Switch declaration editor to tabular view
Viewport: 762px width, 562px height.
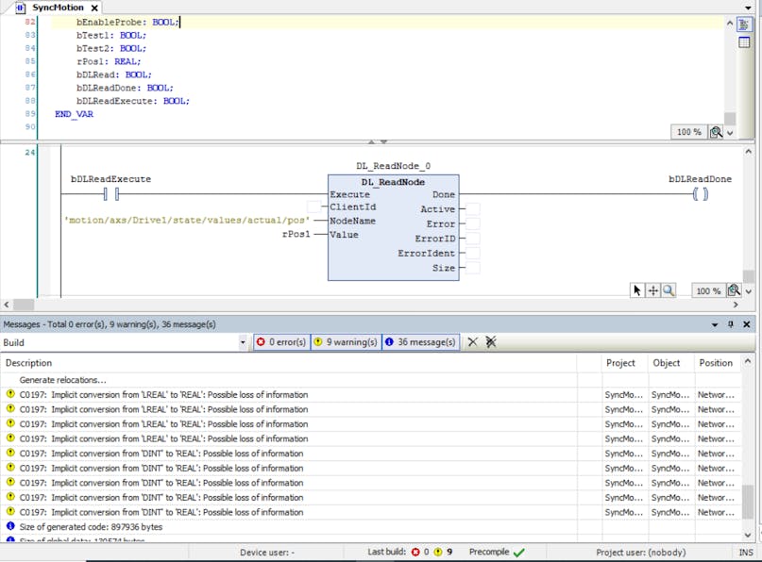[x=744, y=42]
